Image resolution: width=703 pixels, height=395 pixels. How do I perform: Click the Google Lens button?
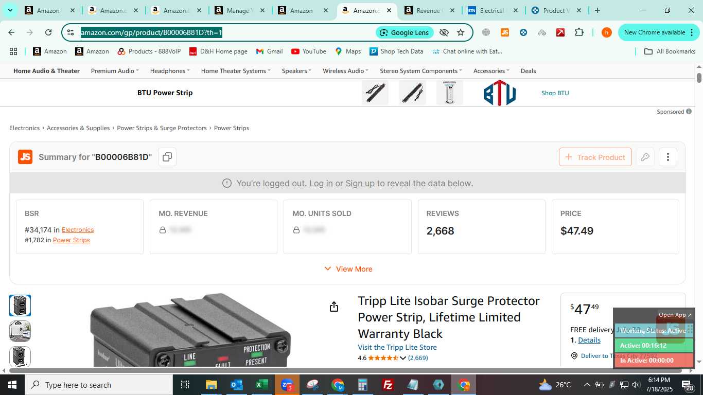click(405, 32)
